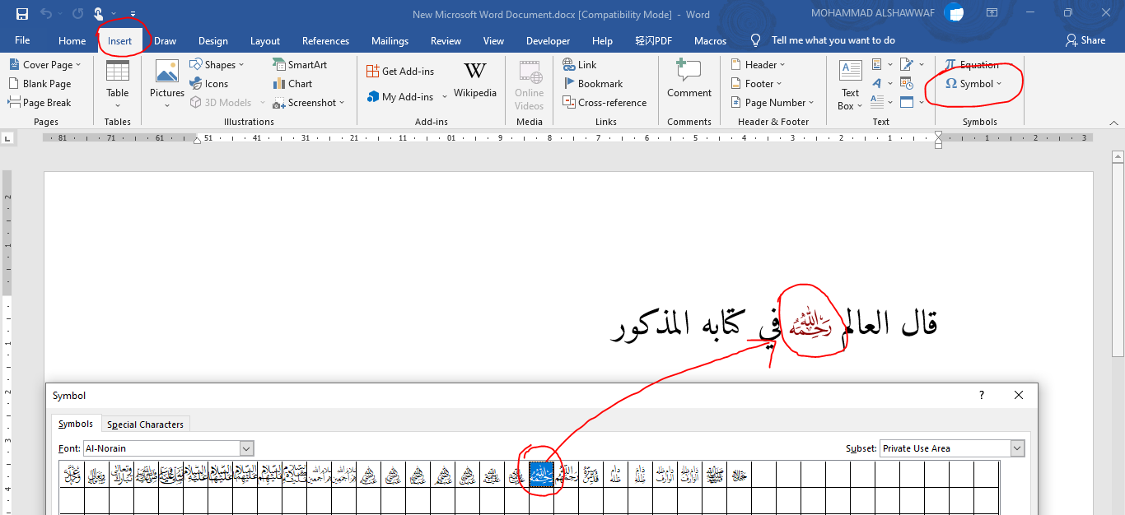Insert an Equation
The height and width of the screenshot is (515, 1125).
(x=972, y=65)
